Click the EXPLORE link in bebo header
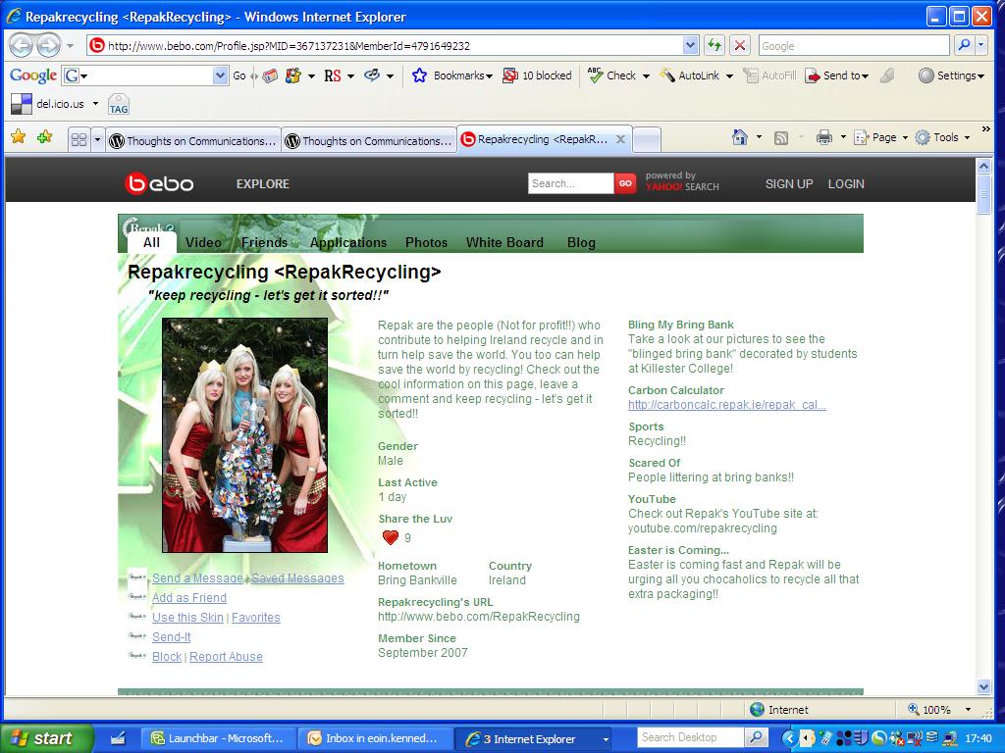1005x753 pixels. (263, 183)
